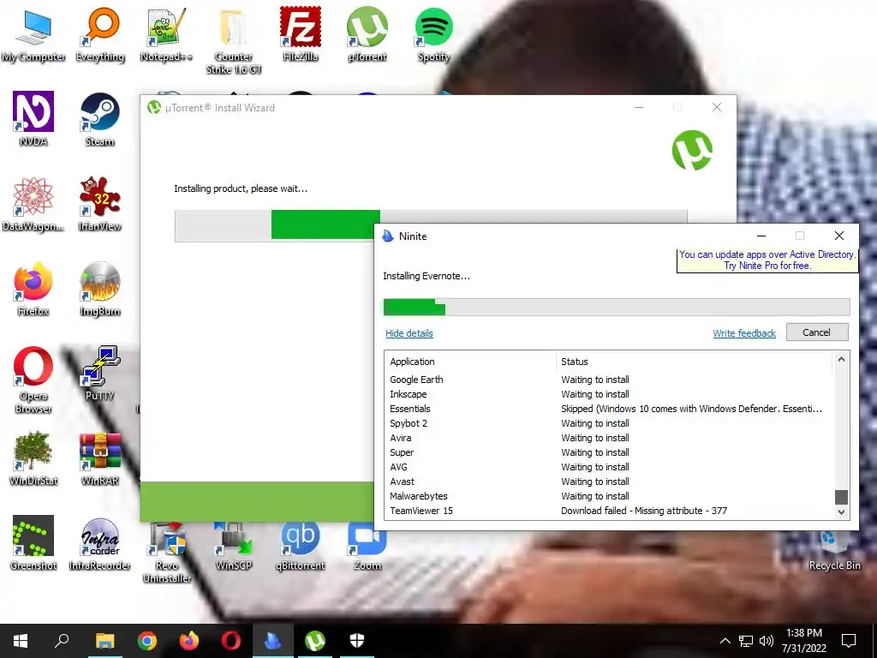Open the Greenshot desktop shortcut

[x=33, y=543]
